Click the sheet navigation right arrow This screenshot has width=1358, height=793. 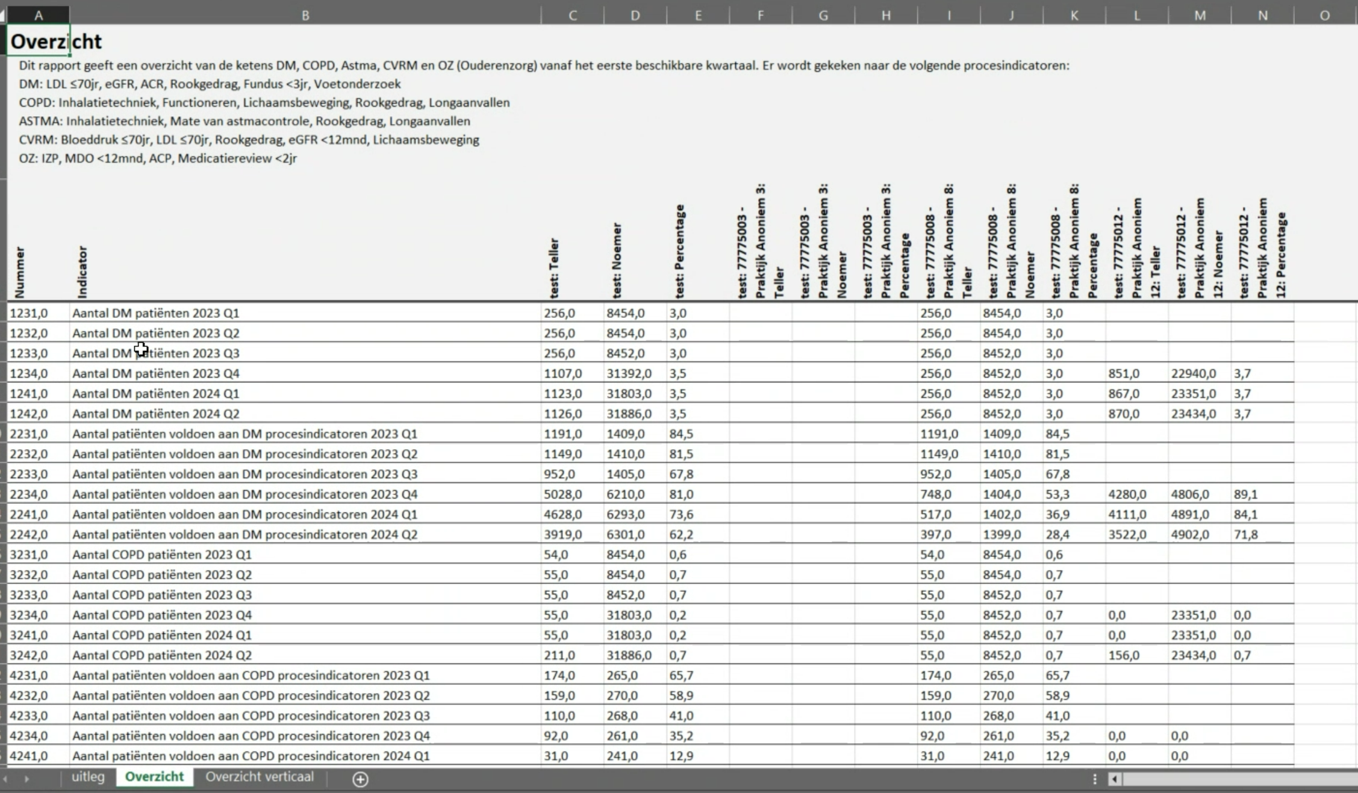pos(26,779)
